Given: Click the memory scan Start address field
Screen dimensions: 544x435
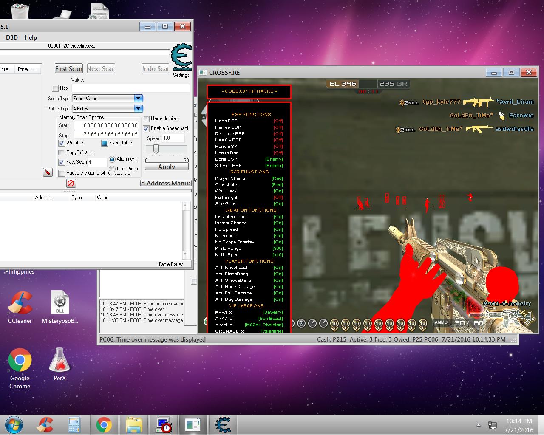Looking at the screenshot, I should [x=106, y=125].
